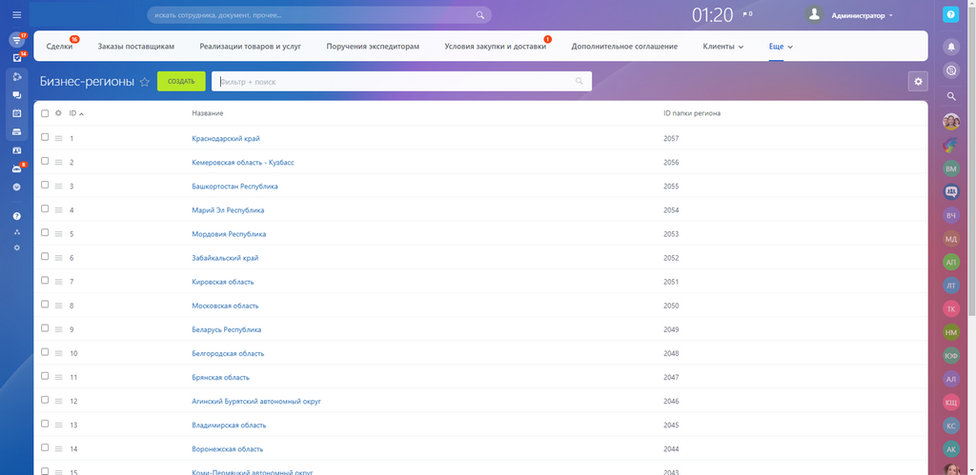Screen dimensions: 976x475
Task: Check the box for Башкортостан Республика row
Action: (x=45, y=186)
